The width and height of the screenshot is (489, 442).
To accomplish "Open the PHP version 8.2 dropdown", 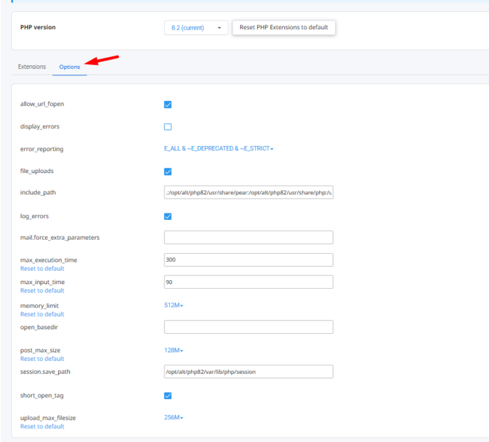I will tap(196, 28).
